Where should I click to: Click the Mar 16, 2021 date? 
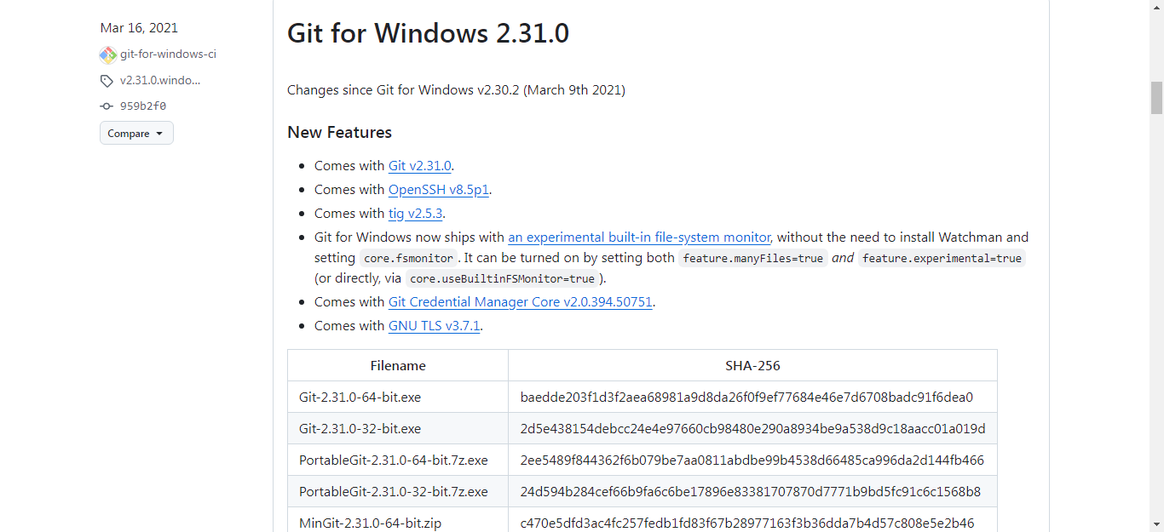[x=139, y=28]
